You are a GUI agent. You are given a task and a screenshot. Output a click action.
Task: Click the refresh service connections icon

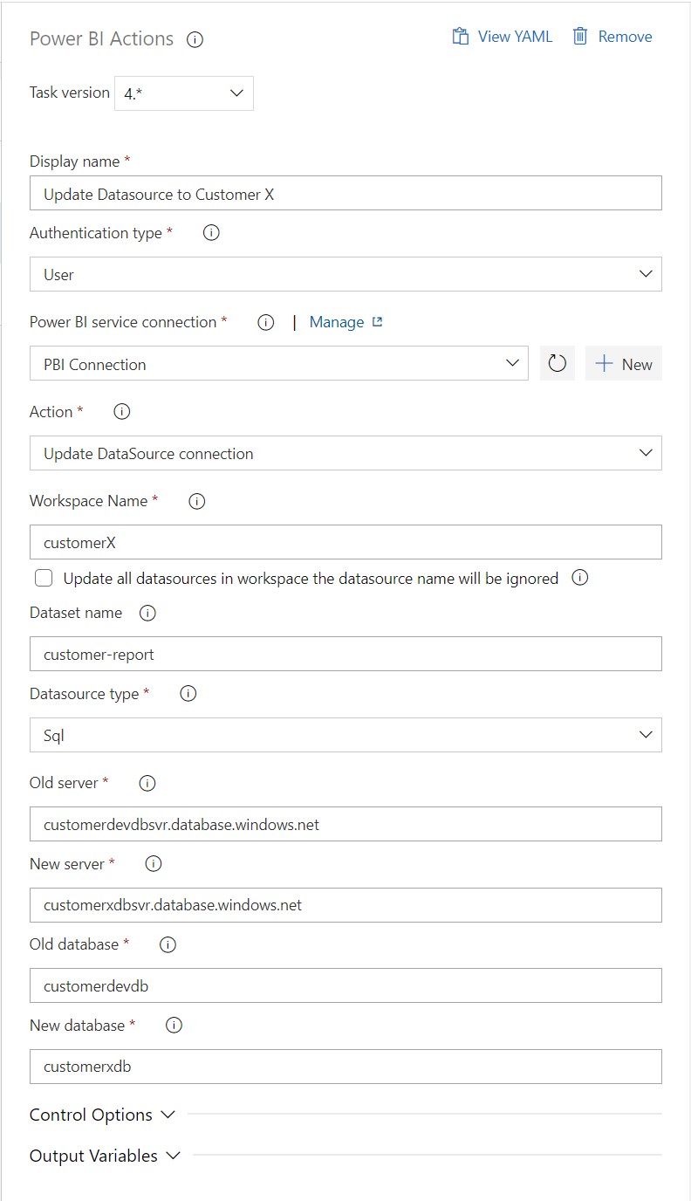pyautogui.click(x=558, y=364)
